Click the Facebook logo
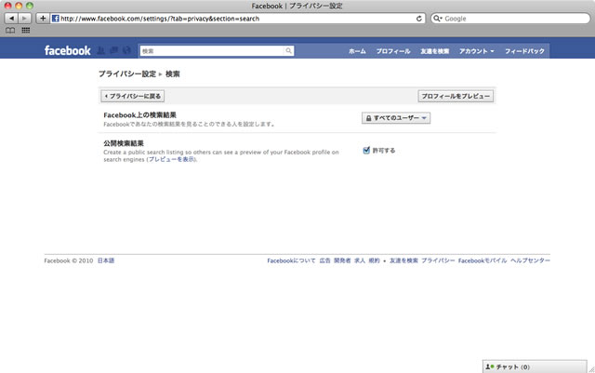595x373 pixels. pos(68,50)
